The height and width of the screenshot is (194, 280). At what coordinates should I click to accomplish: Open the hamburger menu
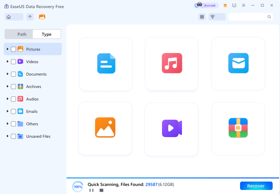pos(243,5)
